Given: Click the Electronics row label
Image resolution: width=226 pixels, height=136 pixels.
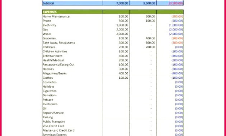Looking at the screenshot, I should [x=50, y=104].
